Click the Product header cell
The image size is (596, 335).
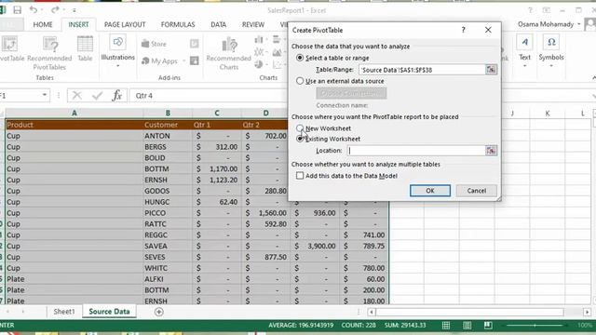74,125
